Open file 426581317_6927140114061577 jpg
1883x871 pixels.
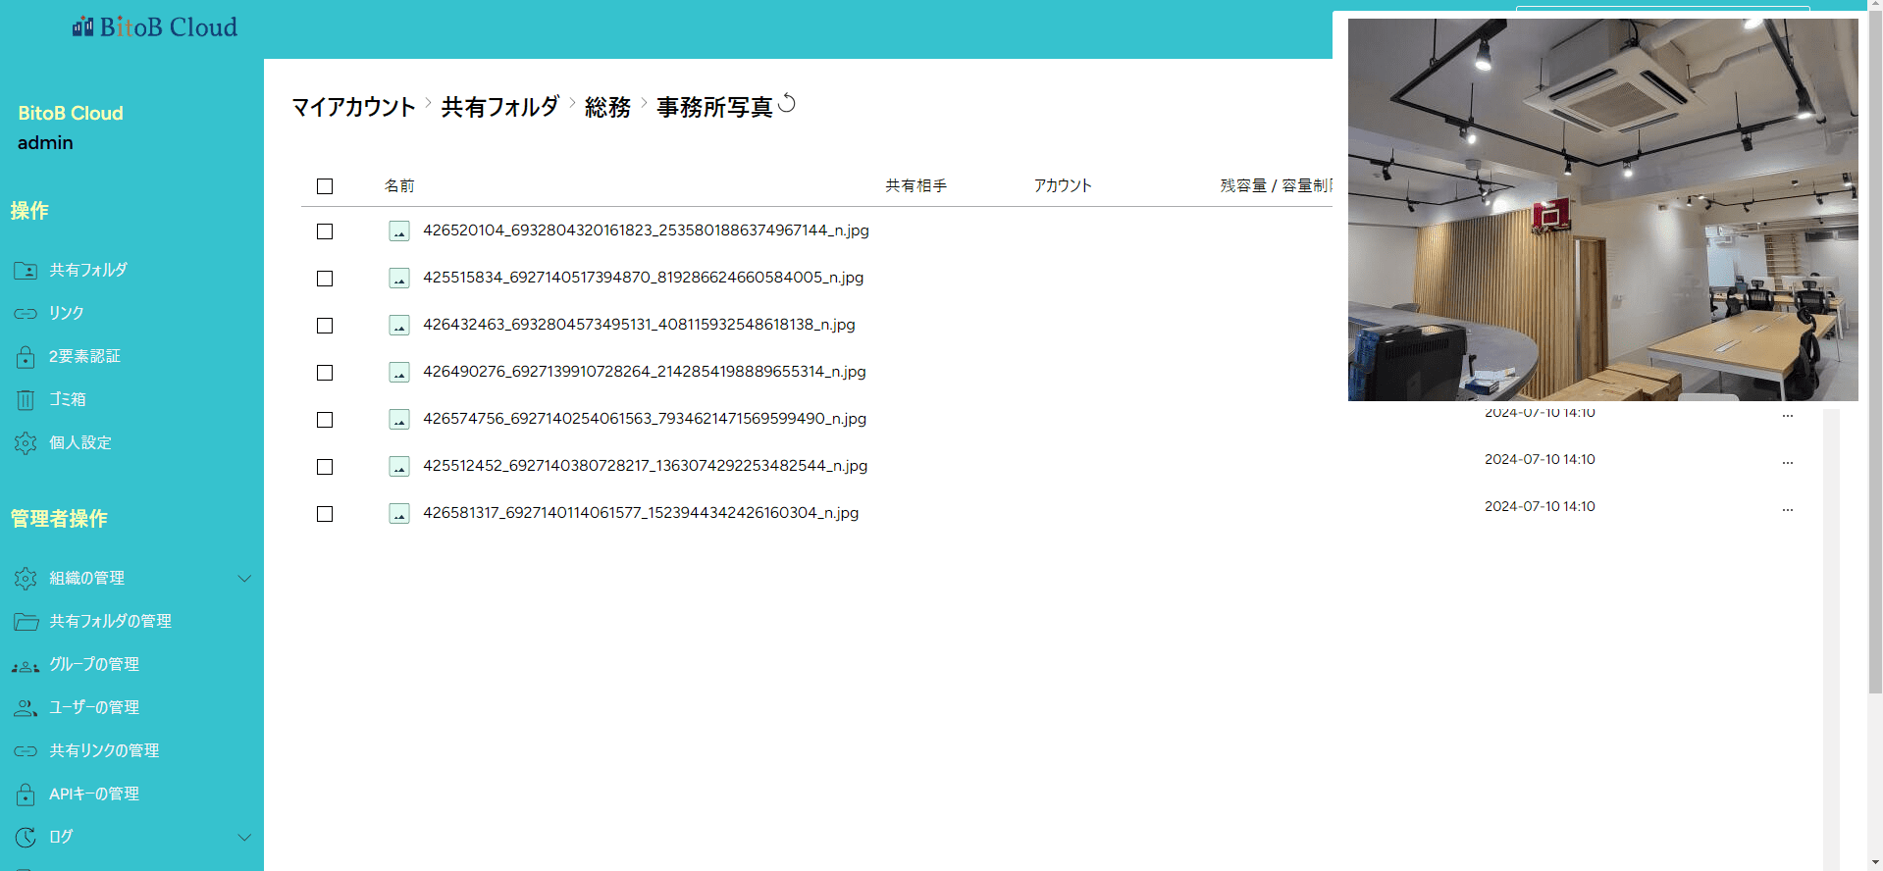641,513
